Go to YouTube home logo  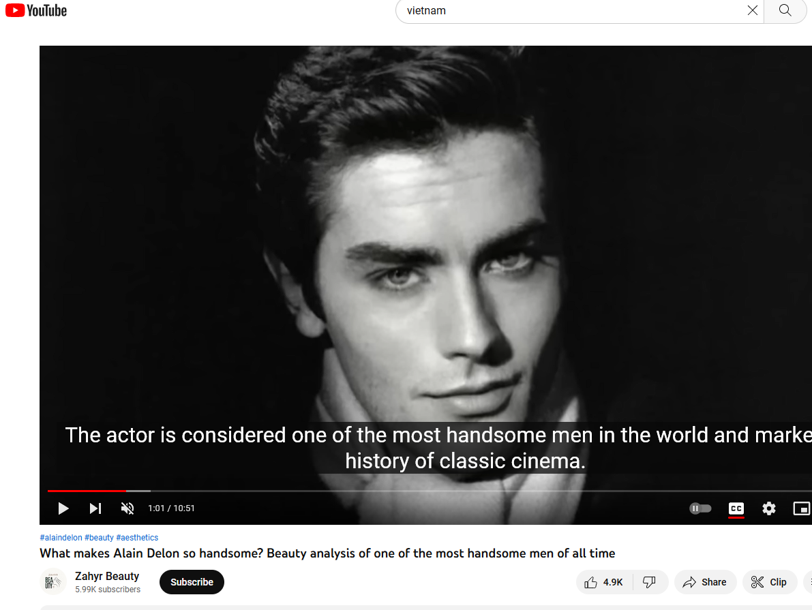(36, 10)
